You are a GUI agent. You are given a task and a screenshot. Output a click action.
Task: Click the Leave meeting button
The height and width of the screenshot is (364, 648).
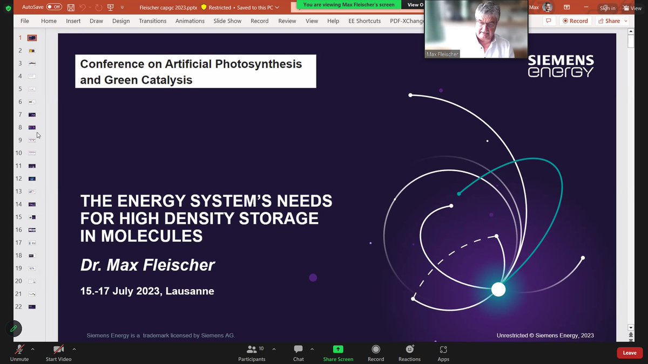pyautogui.click(x=629, y=352)
